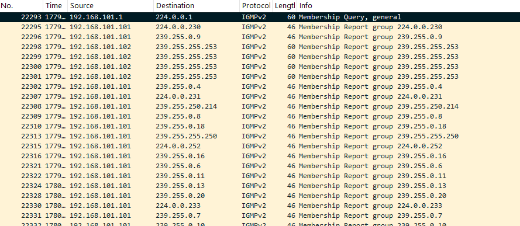Image resolution: width=520 pixels, height=226 pixels.
Task: Select packet 22300 row
Action: 260,67
